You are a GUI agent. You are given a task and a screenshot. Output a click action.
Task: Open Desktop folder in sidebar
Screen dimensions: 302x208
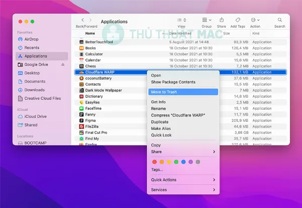[42, 73]
